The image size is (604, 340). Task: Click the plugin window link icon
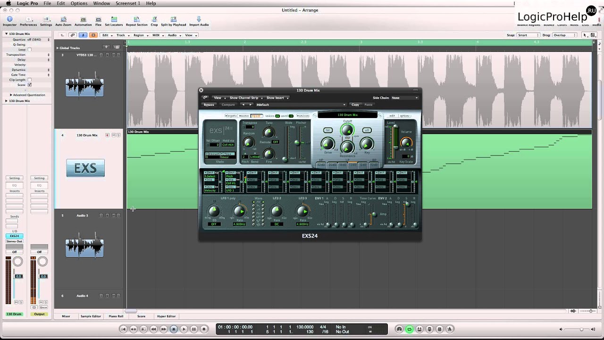tap(205, 98)
